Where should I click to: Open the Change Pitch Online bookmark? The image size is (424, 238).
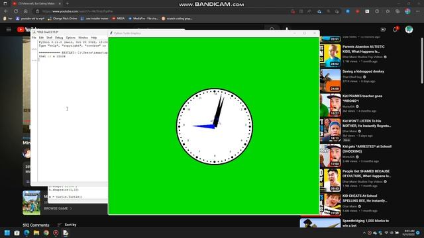[62, 19]
